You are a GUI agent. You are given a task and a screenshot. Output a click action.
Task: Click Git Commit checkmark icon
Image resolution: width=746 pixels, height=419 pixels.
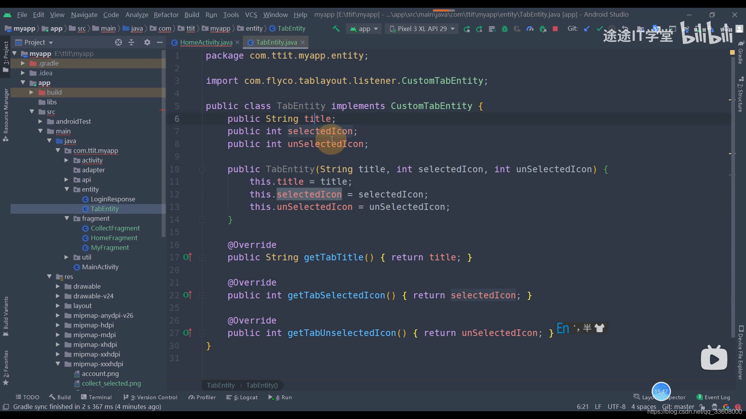600,29
